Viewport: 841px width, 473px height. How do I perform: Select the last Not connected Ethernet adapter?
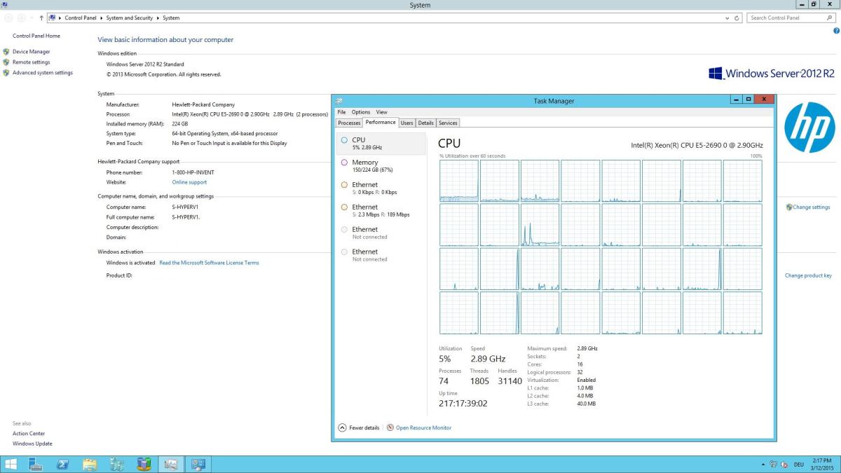[x=381, y=255]
